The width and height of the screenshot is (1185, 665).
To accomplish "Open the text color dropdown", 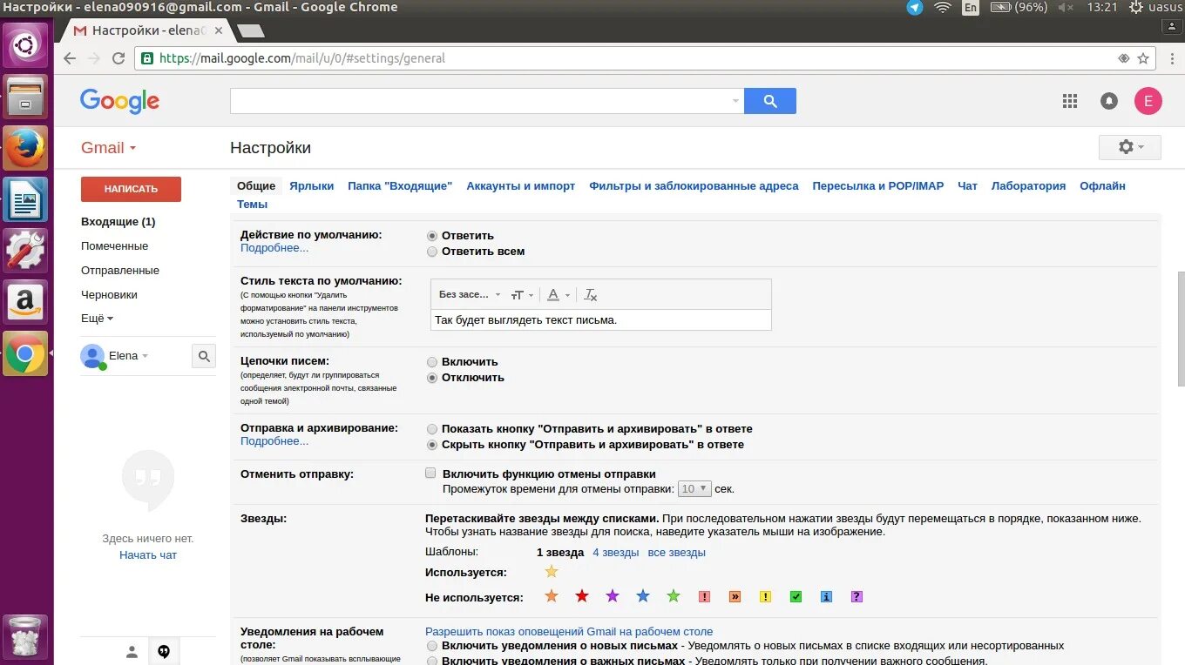I will (559, 295).
